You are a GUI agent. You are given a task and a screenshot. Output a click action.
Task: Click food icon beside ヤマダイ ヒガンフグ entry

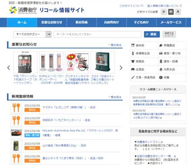point(16,108)
